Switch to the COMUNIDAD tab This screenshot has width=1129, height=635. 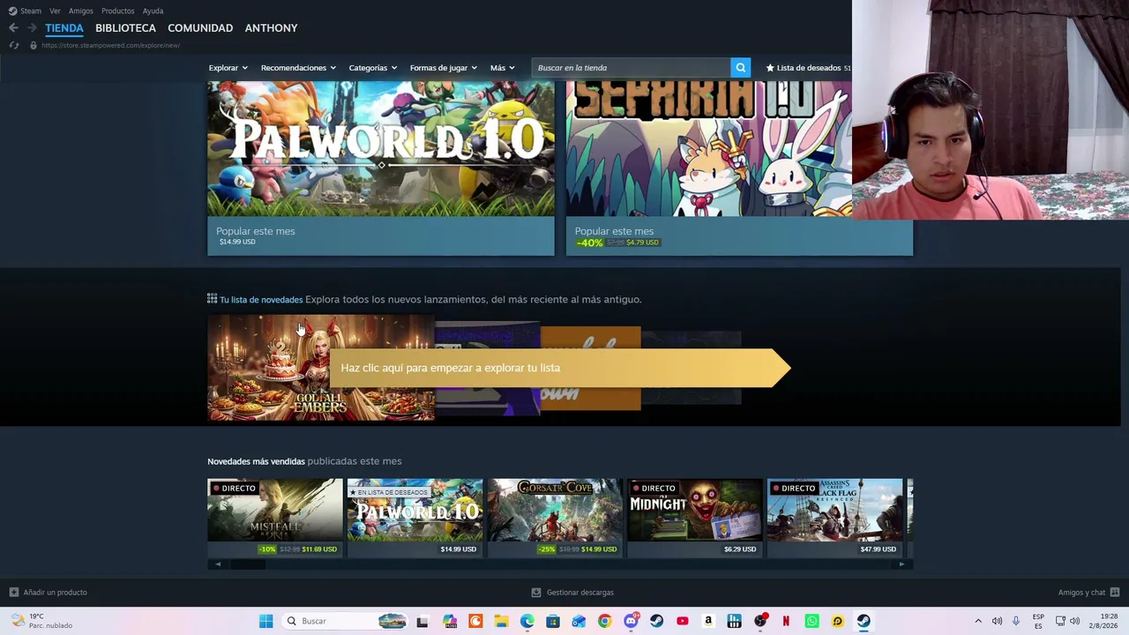(200, 28)
